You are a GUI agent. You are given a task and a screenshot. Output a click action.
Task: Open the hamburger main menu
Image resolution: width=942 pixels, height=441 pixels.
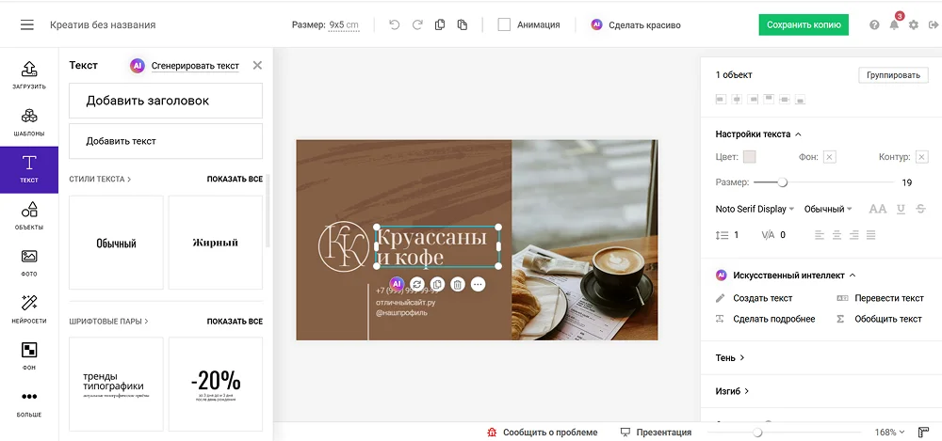pos(27,24)
